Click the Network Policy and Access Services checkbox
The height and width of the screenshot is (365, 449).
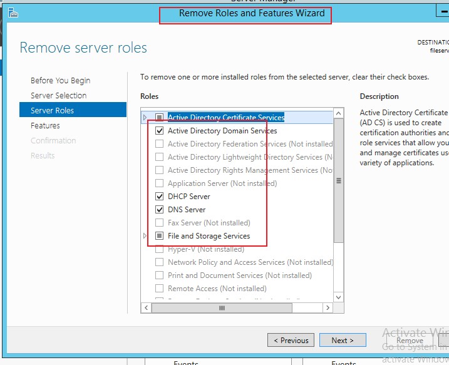(x=159, y=262)
